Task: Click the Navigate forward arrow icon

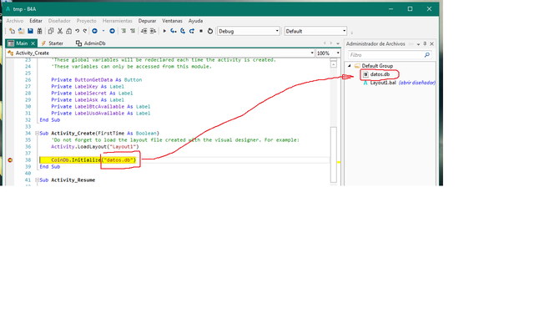Action: click(113, 31)
